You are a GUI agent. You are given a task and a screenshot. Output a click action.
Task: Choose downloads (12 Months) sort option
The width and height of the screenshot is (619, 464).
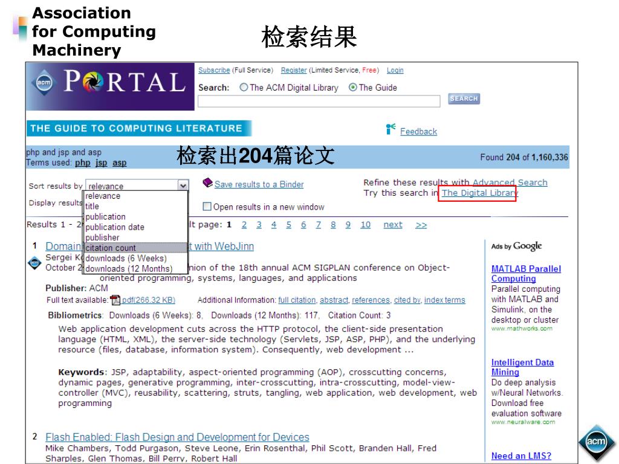click(x=136, y=269)
